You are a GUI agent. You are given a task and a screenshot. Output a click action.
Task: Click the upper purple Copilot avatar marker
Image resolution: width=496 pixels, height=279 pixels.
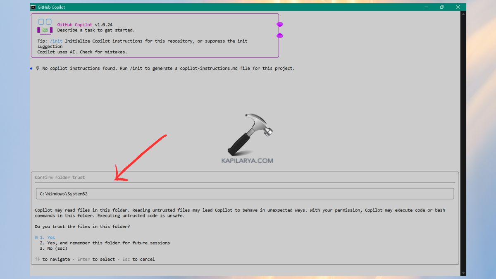coord(279,24)
